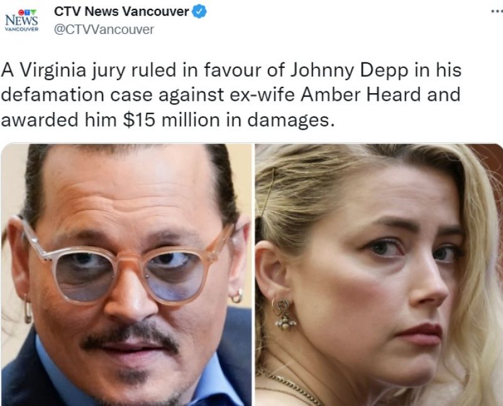Click the VANCOUVER text under NEWS logo
The width and height of the screenshot is (503, 406).
point(21,29)
